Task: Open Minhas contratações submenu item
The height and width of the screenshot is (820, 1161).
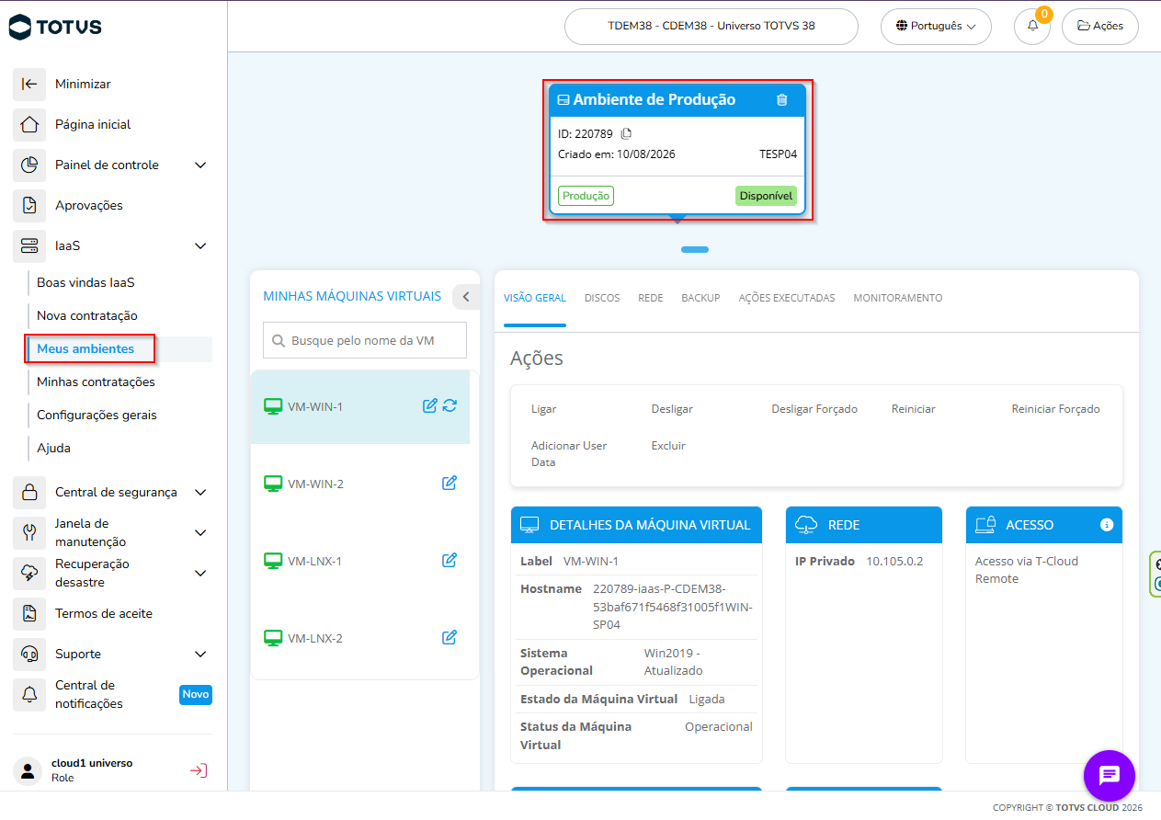Action: [x=96, y=382]
